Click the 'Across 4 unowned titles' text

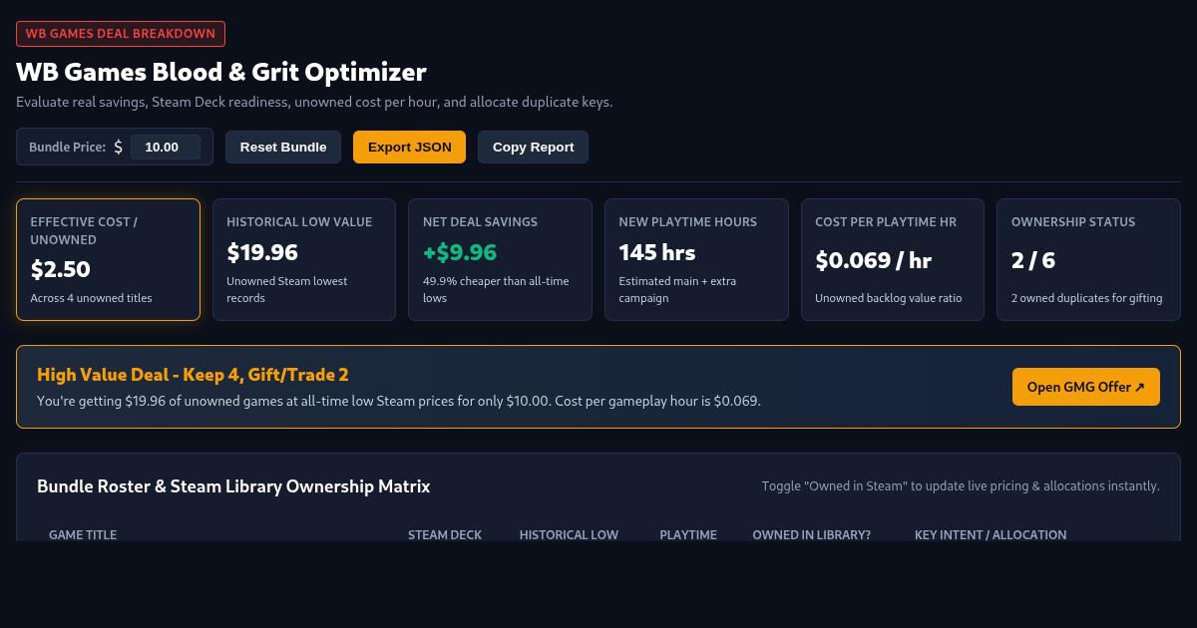pyautogui.click(x=92, y=298)
